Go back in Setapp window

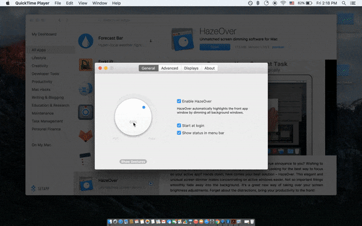pyautogui.click(x=60, y=20)
